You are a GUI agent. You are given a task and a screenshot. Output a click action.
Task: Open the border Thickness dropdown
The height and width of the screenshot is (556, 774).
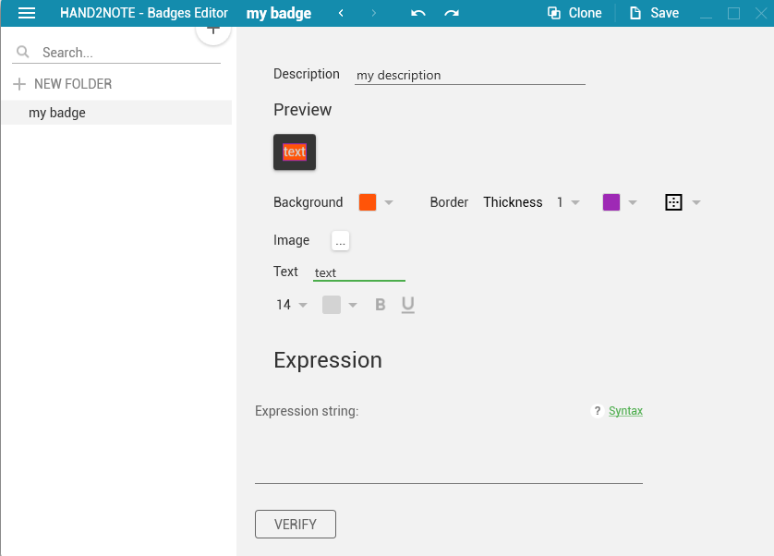click(x=568, y=202)
